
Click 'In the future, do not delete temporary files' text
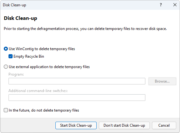click(44, 110)
